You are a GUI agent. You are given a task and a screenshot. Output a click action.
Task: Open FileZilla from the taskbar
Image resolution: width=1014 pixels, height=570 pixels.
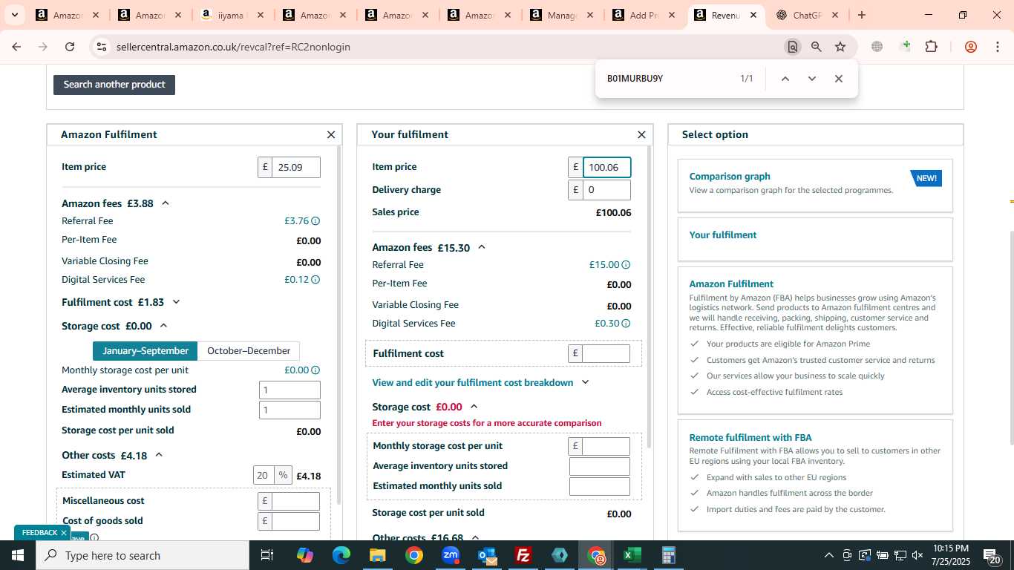[x=523, y=555]
